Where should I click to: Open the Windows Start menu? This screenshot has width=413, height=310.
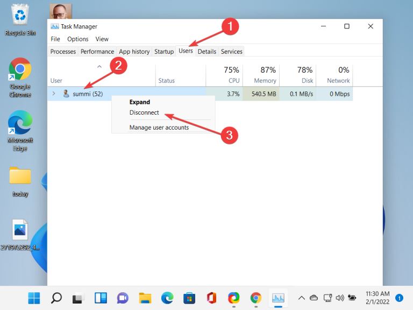pyautogui.click(x=34, y=298)
